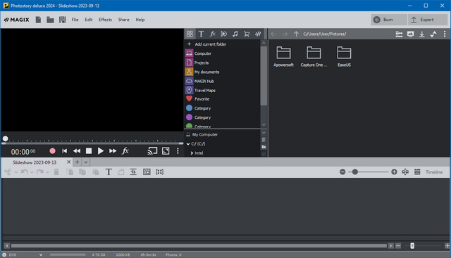Click the sort order icon in browser toolbar
This screenshot has height=258, width=451.
[x=433, y=34]
